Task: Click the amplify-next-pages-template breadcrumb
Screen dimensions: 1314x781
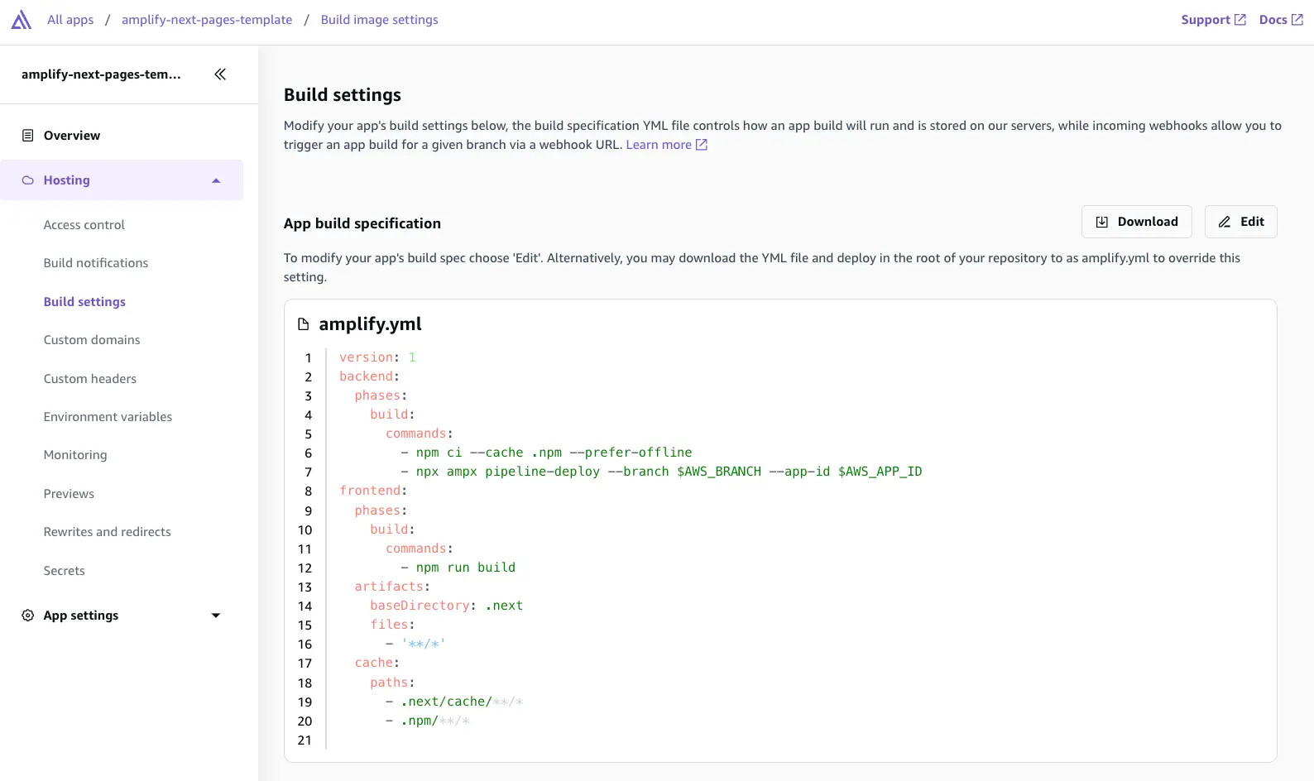Action: tap(207, 20)
